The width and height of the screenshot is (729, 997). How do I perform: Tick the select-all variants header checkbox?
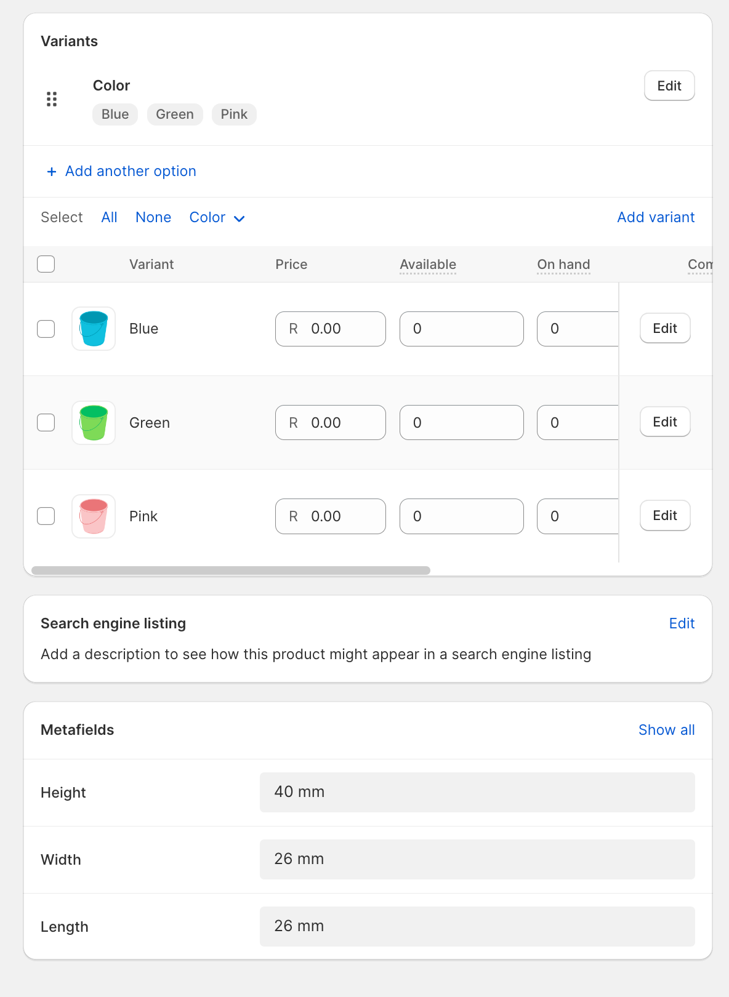coord(46,264)
